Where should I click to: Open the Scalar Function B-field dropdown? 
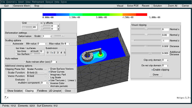[x=37, y=73]
